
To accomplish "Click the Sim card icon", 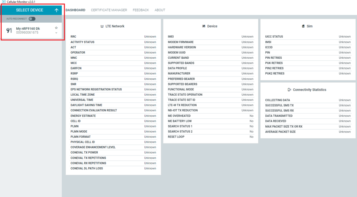I will [303, 26].
